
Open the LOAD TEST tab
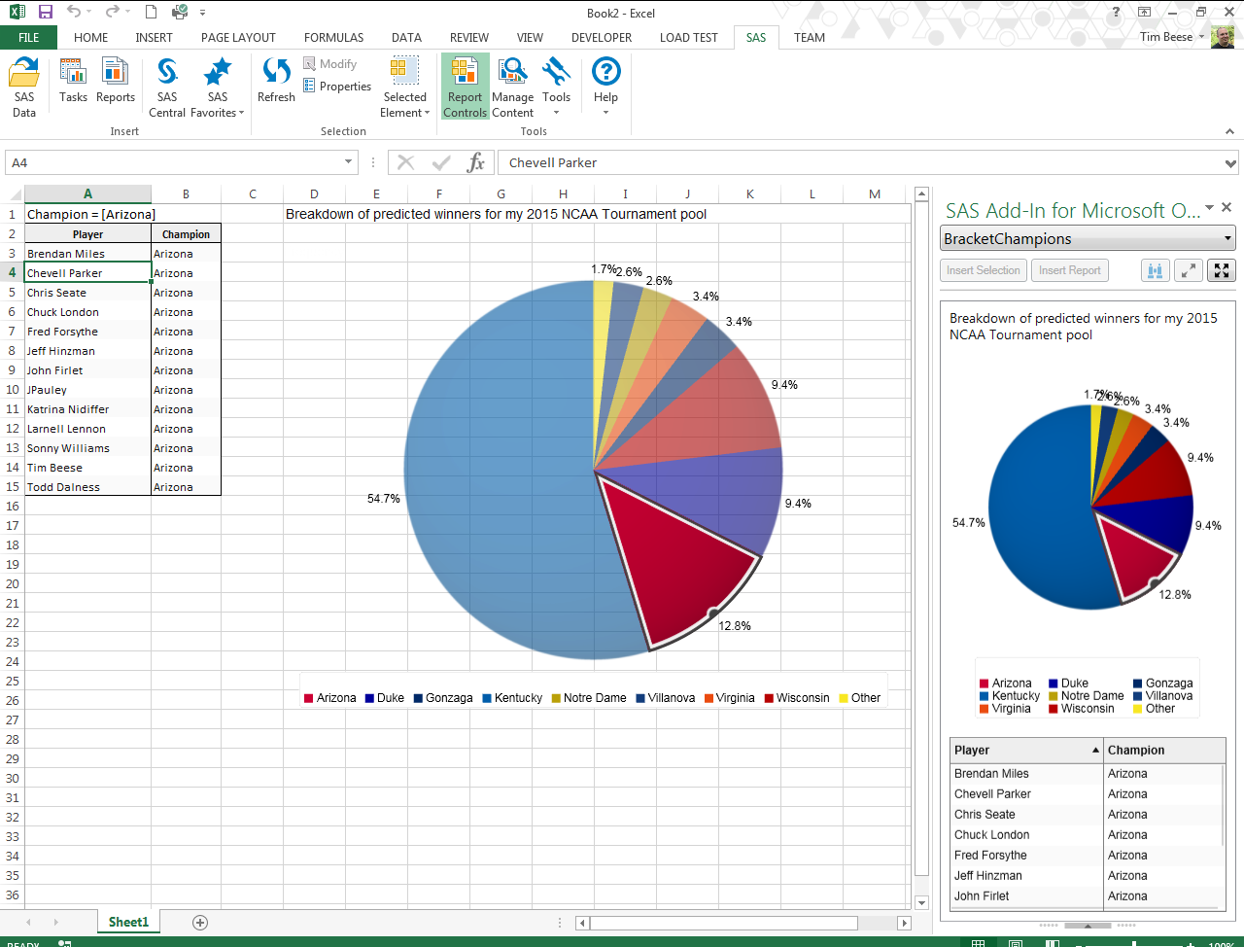coord(689,37)
